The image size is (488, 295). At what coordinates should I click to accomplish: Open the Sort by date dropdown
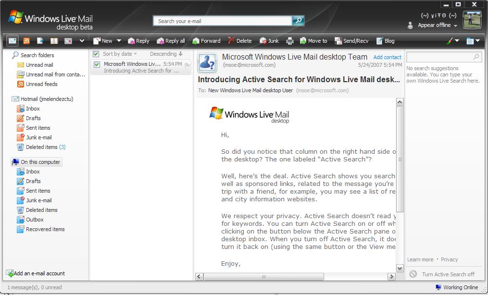click(x=120, y=54)
